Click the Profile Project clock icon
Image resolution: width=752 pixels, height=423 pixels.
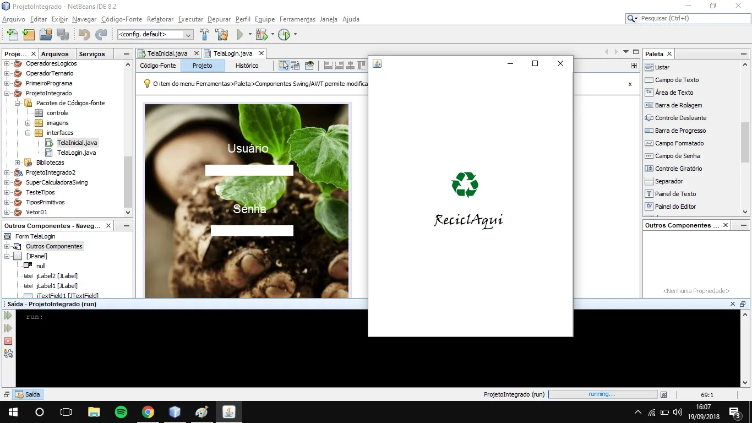(284, 35)
